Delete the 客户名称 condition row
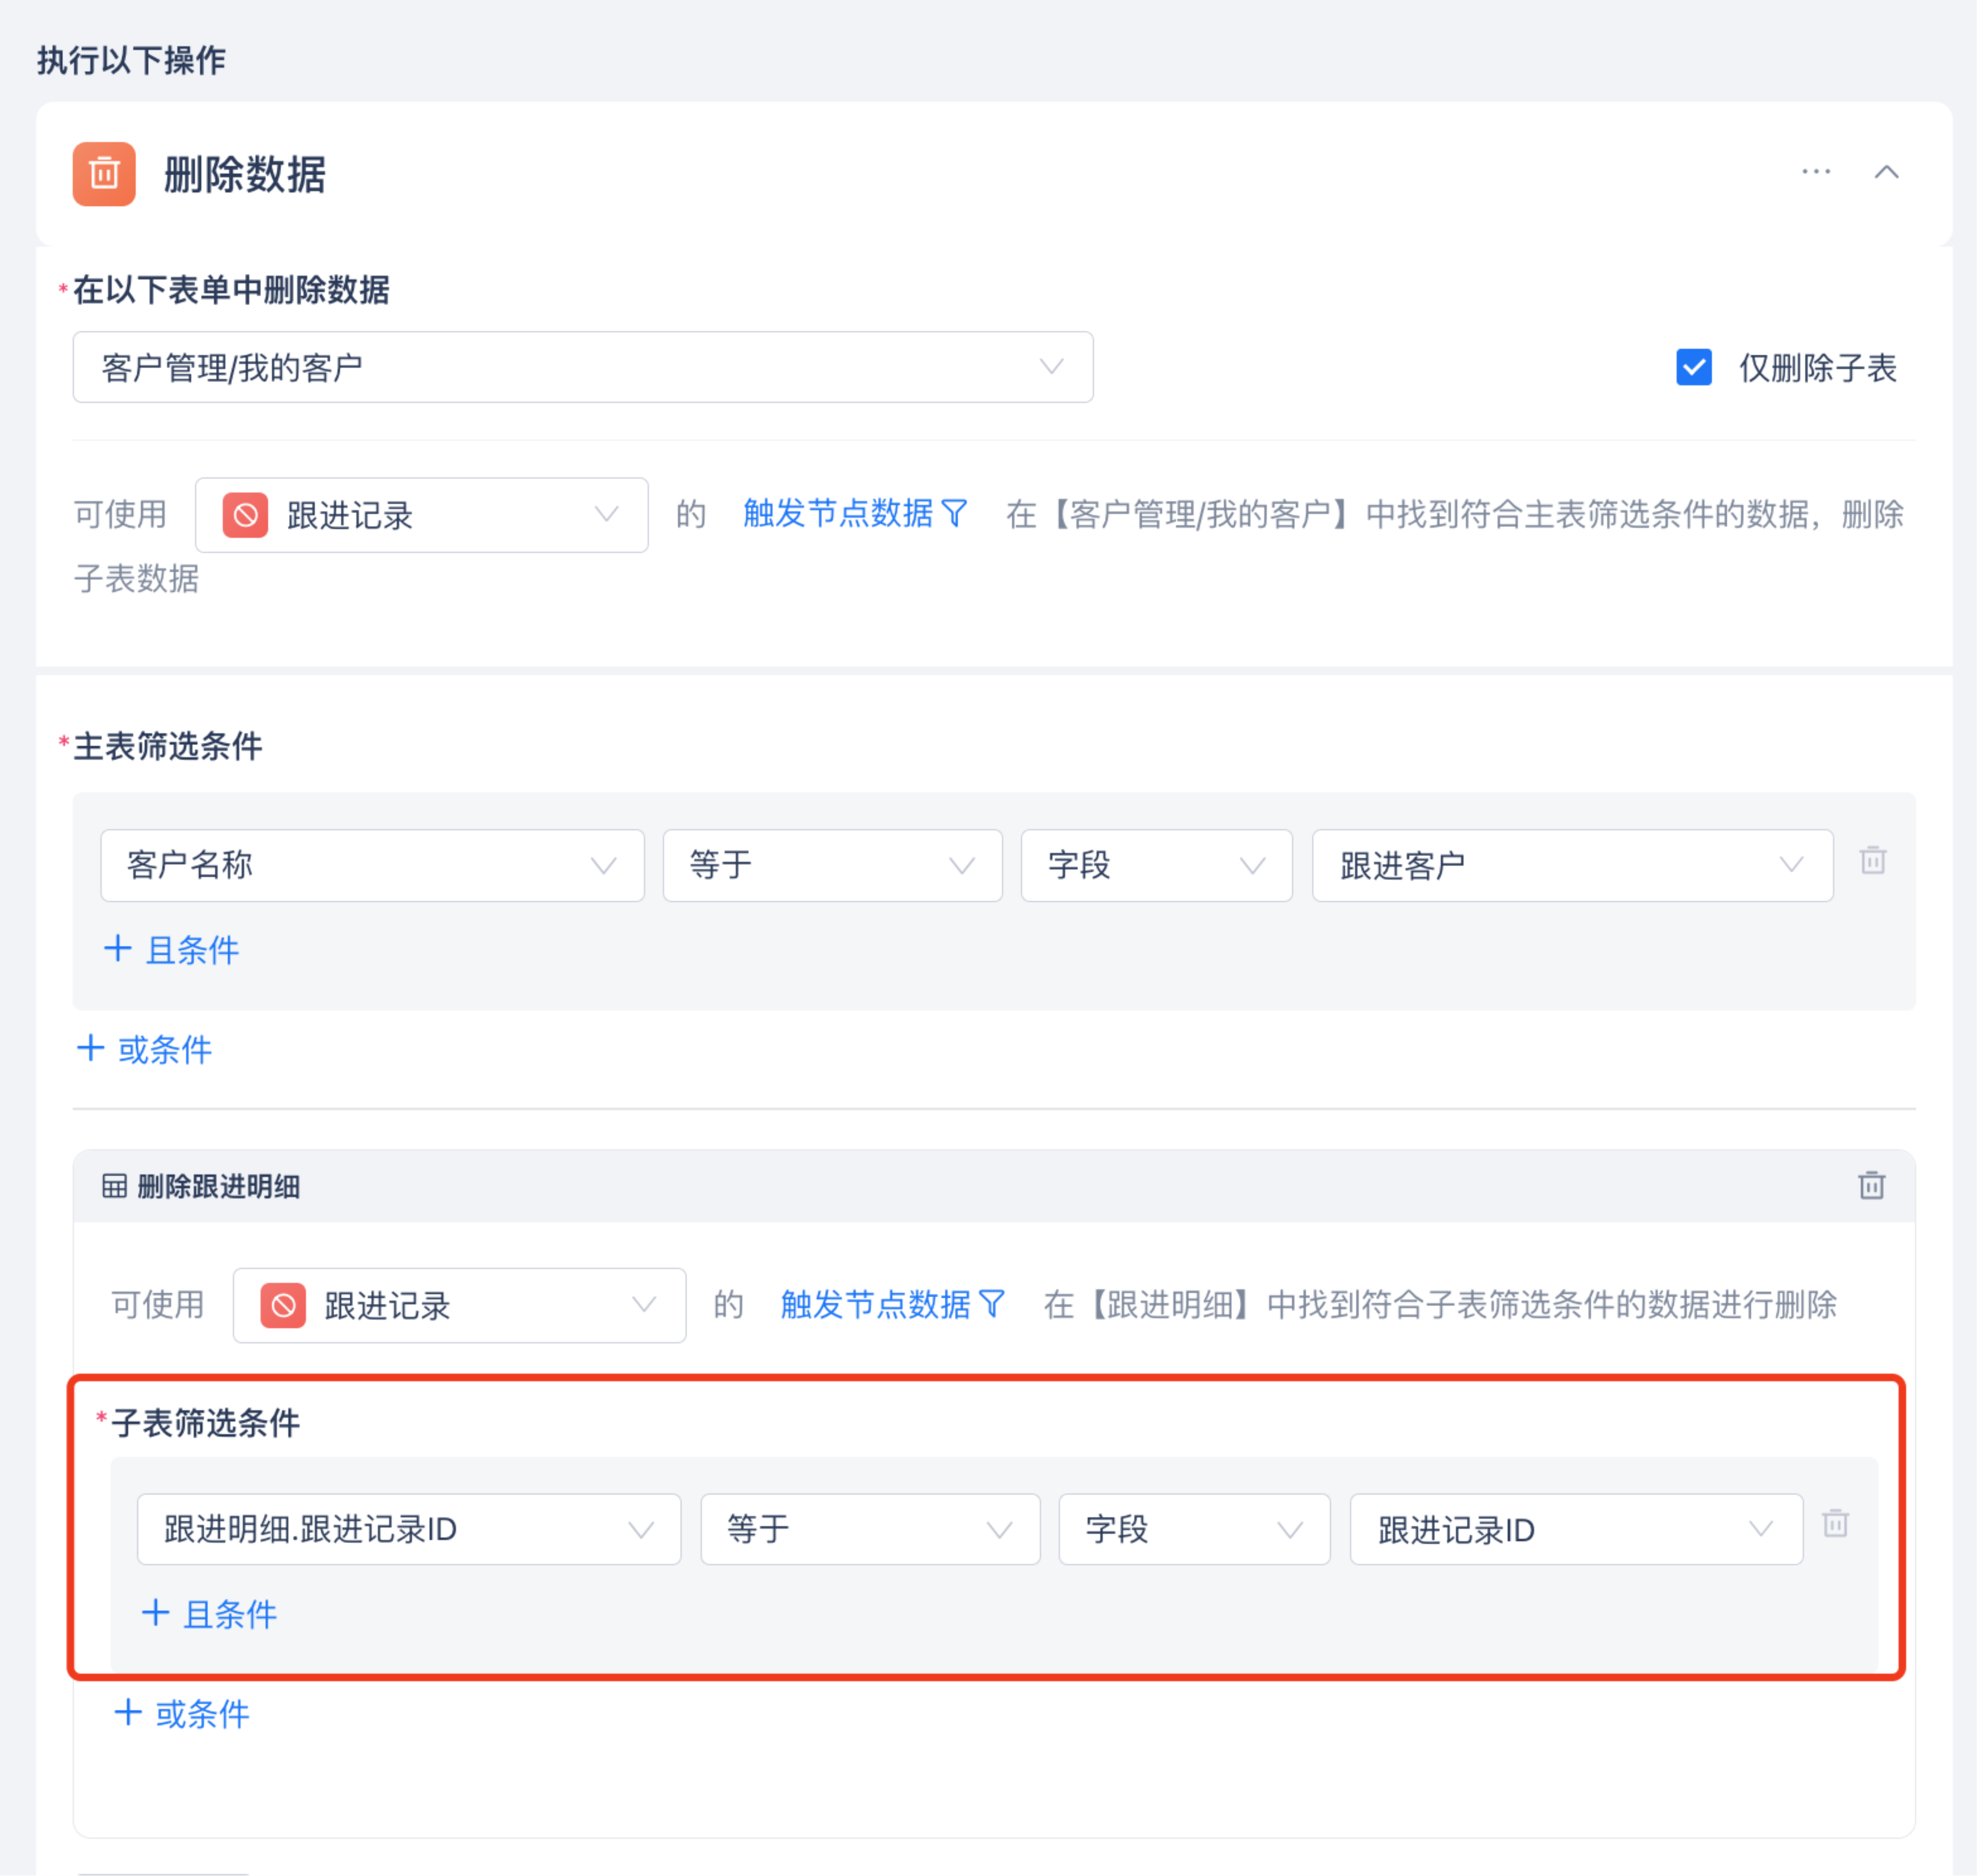The height and width of the screenshot is (1876, 1977). [x=1873, y=860]
